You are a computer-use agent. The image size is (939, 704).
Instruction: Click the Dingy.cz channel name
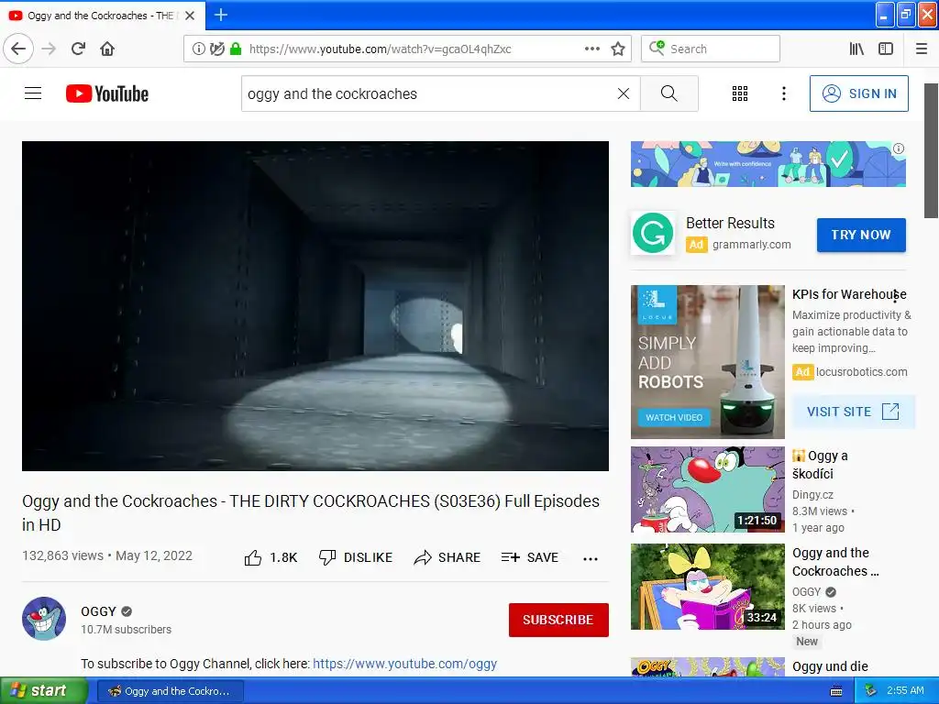tap(812, 494)
